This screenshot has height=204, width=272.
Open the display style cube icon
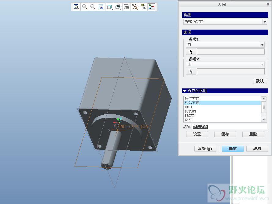pos(109,7)
